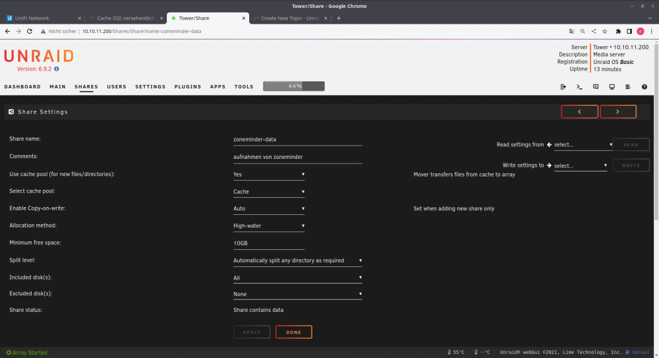Click the browser Forward arrow
Viewport: 659px width, 358px height.
18,31
